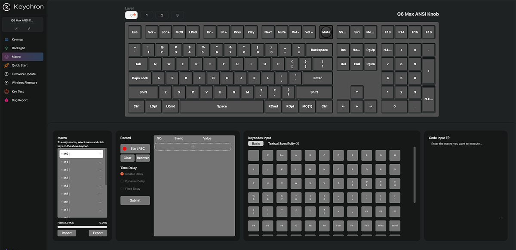This screenshot has height=250, width=516.
Task: Open the Bug Report bug icon
Action: tap(7, 100)
